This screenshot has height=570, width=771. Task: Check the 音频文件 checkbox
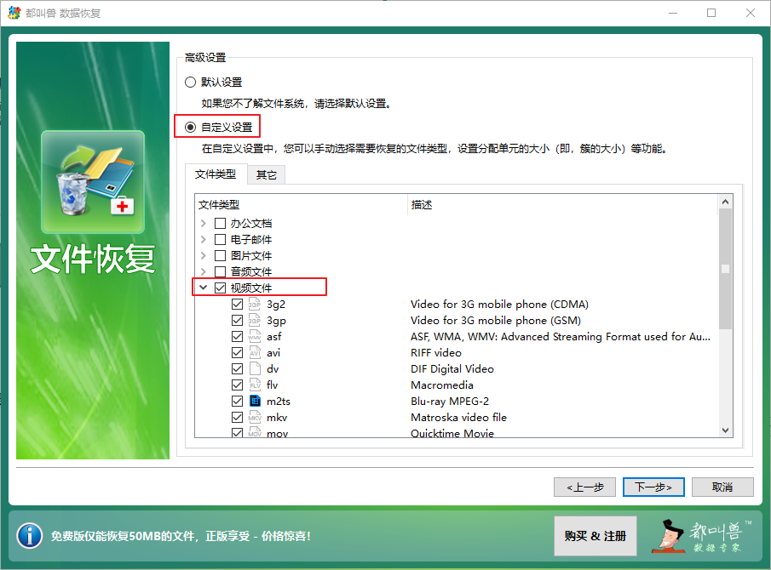pos(221,271)
